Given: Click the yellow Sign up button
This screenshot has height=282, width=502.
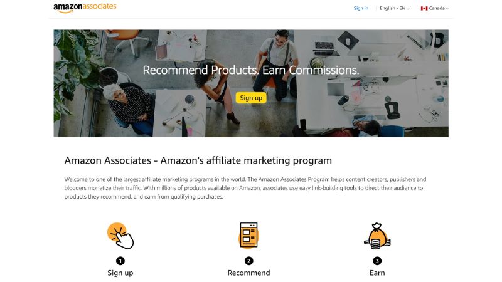Looking at the screenshot, I should (x=251, y=98).
